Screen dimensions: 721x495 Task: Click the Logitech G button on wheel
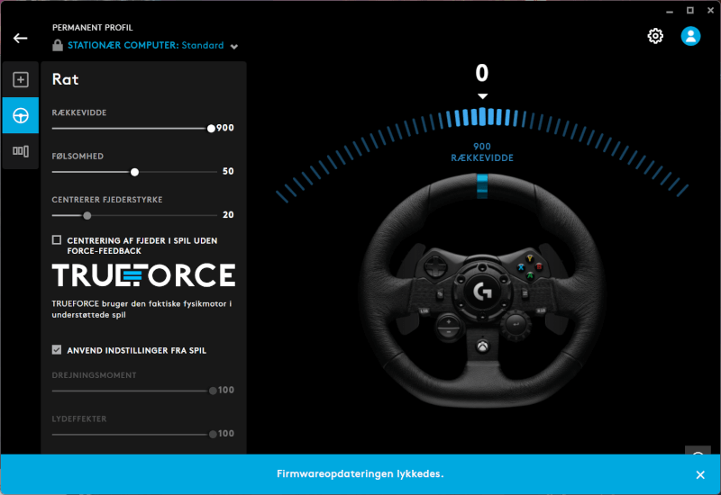click(482, 291)
